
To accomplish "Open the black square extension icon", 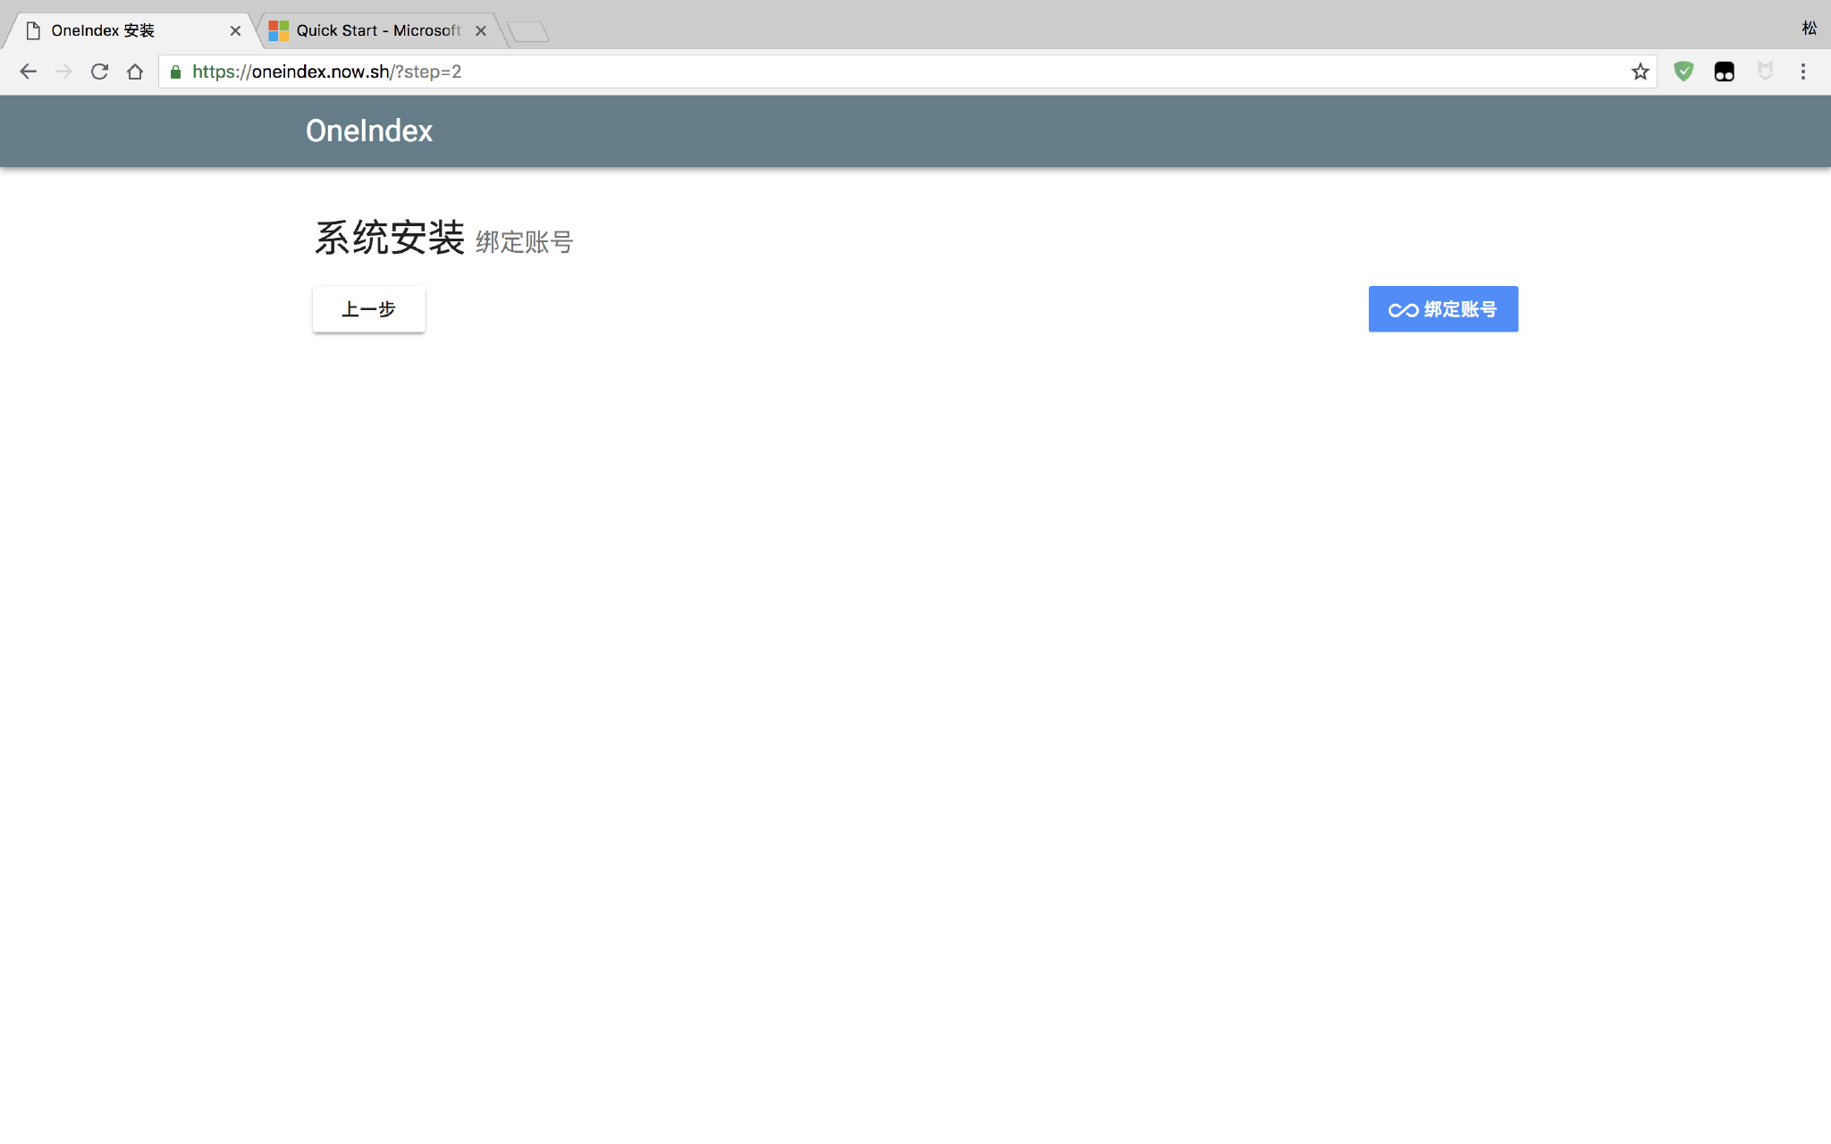I will (x=1725, y=71).
